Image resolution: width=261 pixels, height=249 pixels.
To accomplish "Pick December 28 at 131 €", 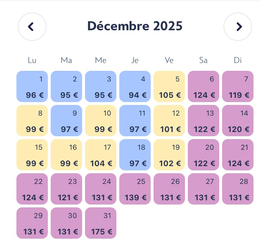I will [x=238, y=189].
